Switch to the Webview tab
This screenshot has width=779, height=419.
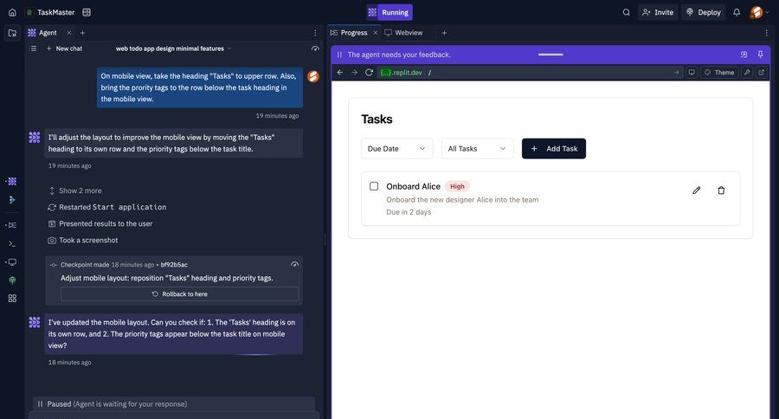click(403, 33)
